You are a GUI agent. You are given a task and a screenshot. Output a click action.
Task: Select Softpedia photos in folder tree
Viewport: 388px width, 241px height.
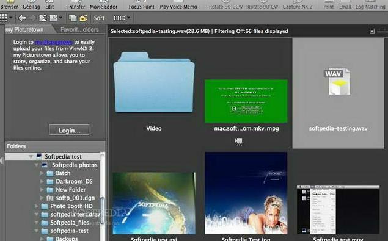pyautogui.click(x=75, y=165)
